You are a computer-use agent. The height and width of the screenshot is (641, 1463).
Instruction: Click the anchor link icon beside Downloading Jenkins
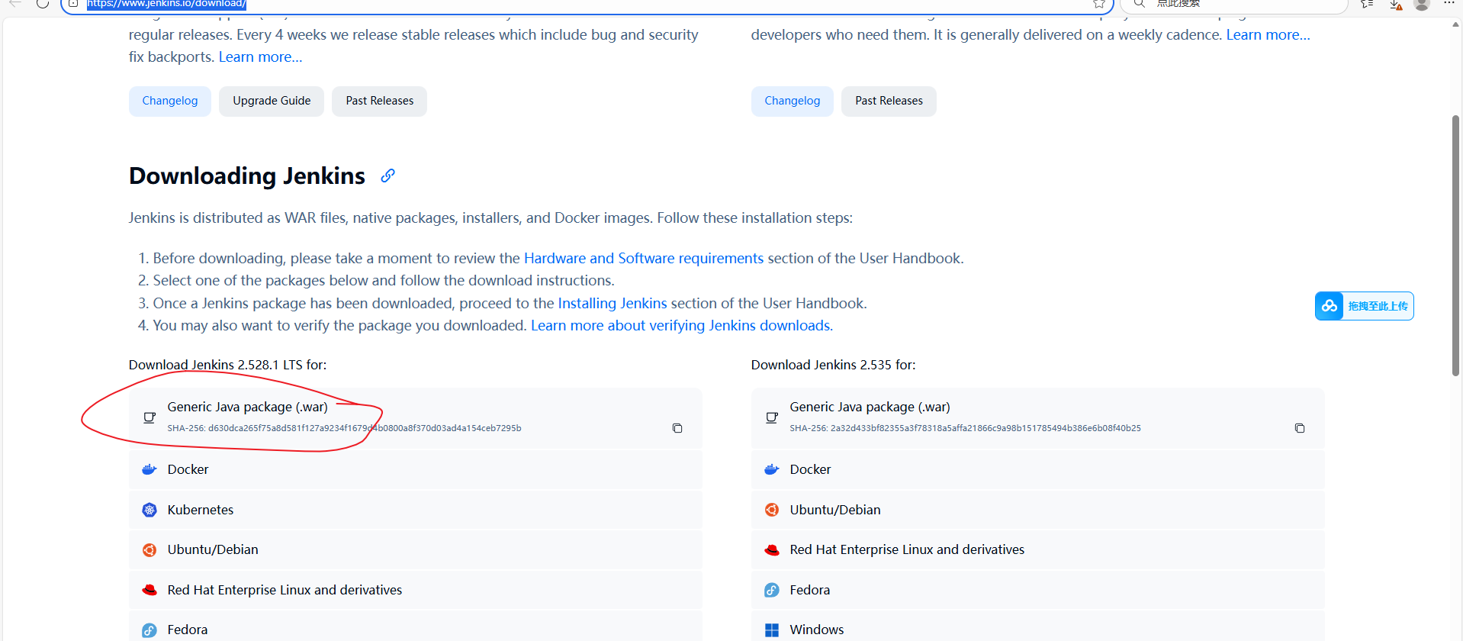pos(387,176)
